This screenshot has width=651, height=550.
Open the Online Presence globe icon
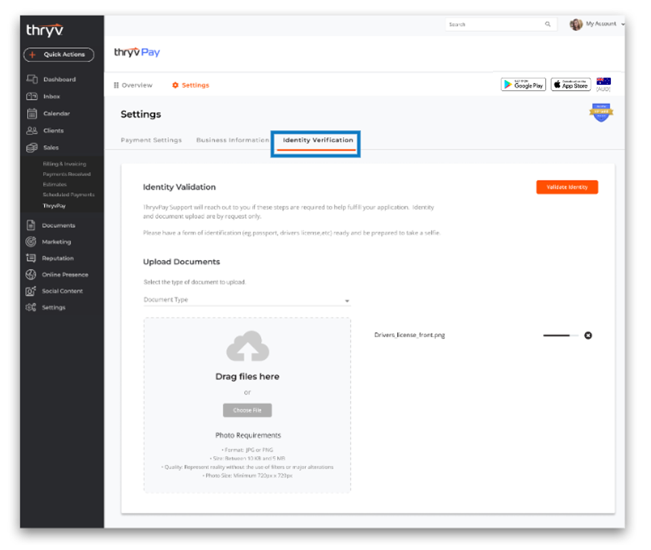(31, 275)
